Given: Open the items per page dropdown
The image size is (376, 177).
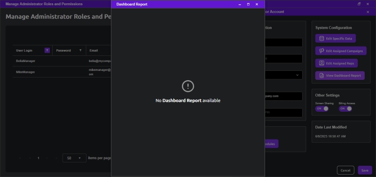Looking at the screenshot, I should (x=74, y=158).
